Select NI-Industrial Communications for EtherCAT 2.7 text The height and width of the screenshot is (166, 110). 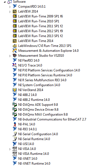click(x=52, y=119)
